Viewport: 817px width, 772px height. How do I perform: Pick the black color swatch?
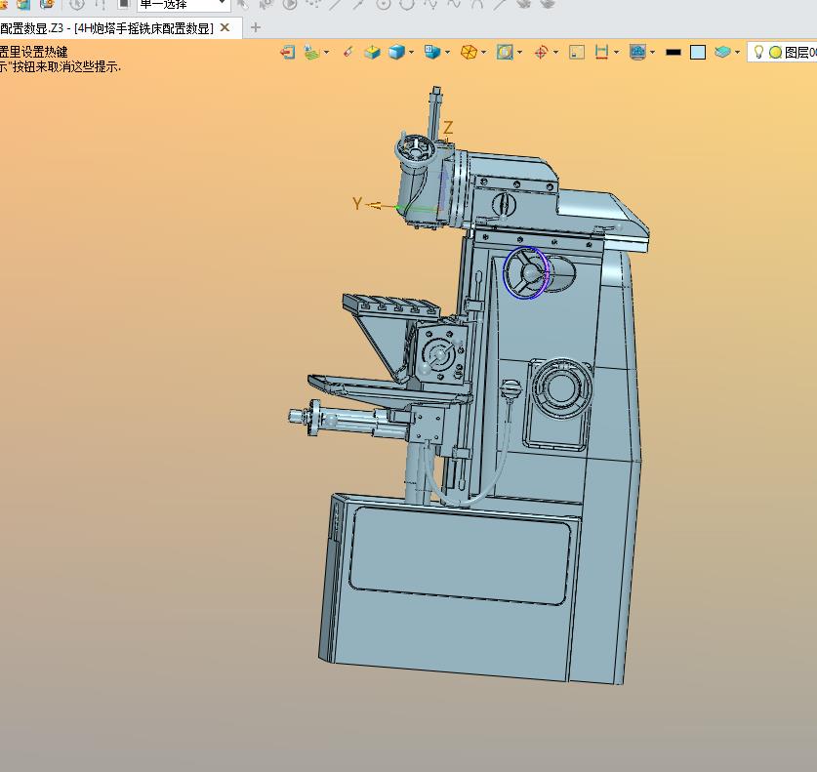(x=674, y=52)
